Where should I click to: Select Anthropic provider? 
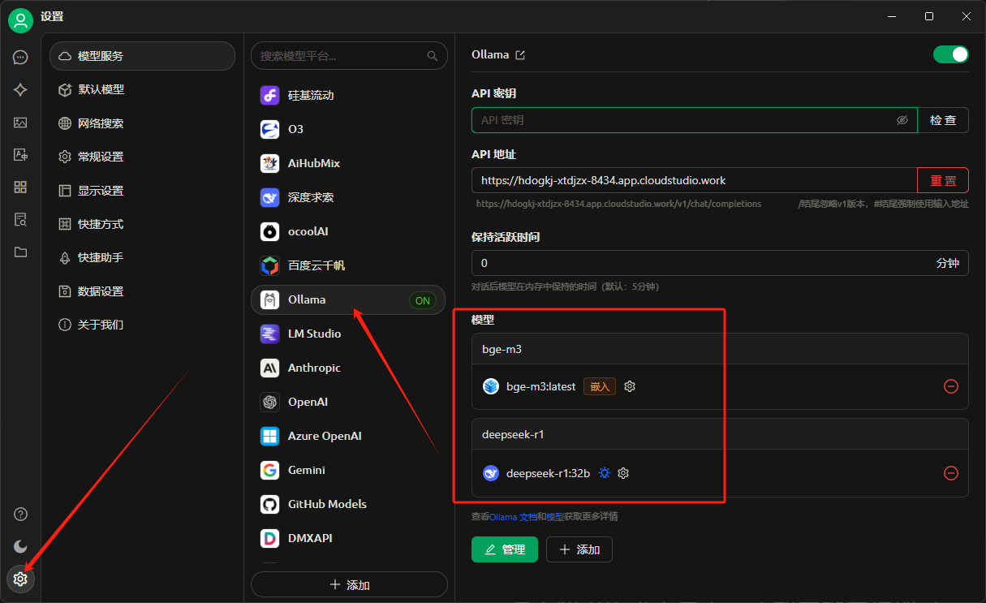349,368
